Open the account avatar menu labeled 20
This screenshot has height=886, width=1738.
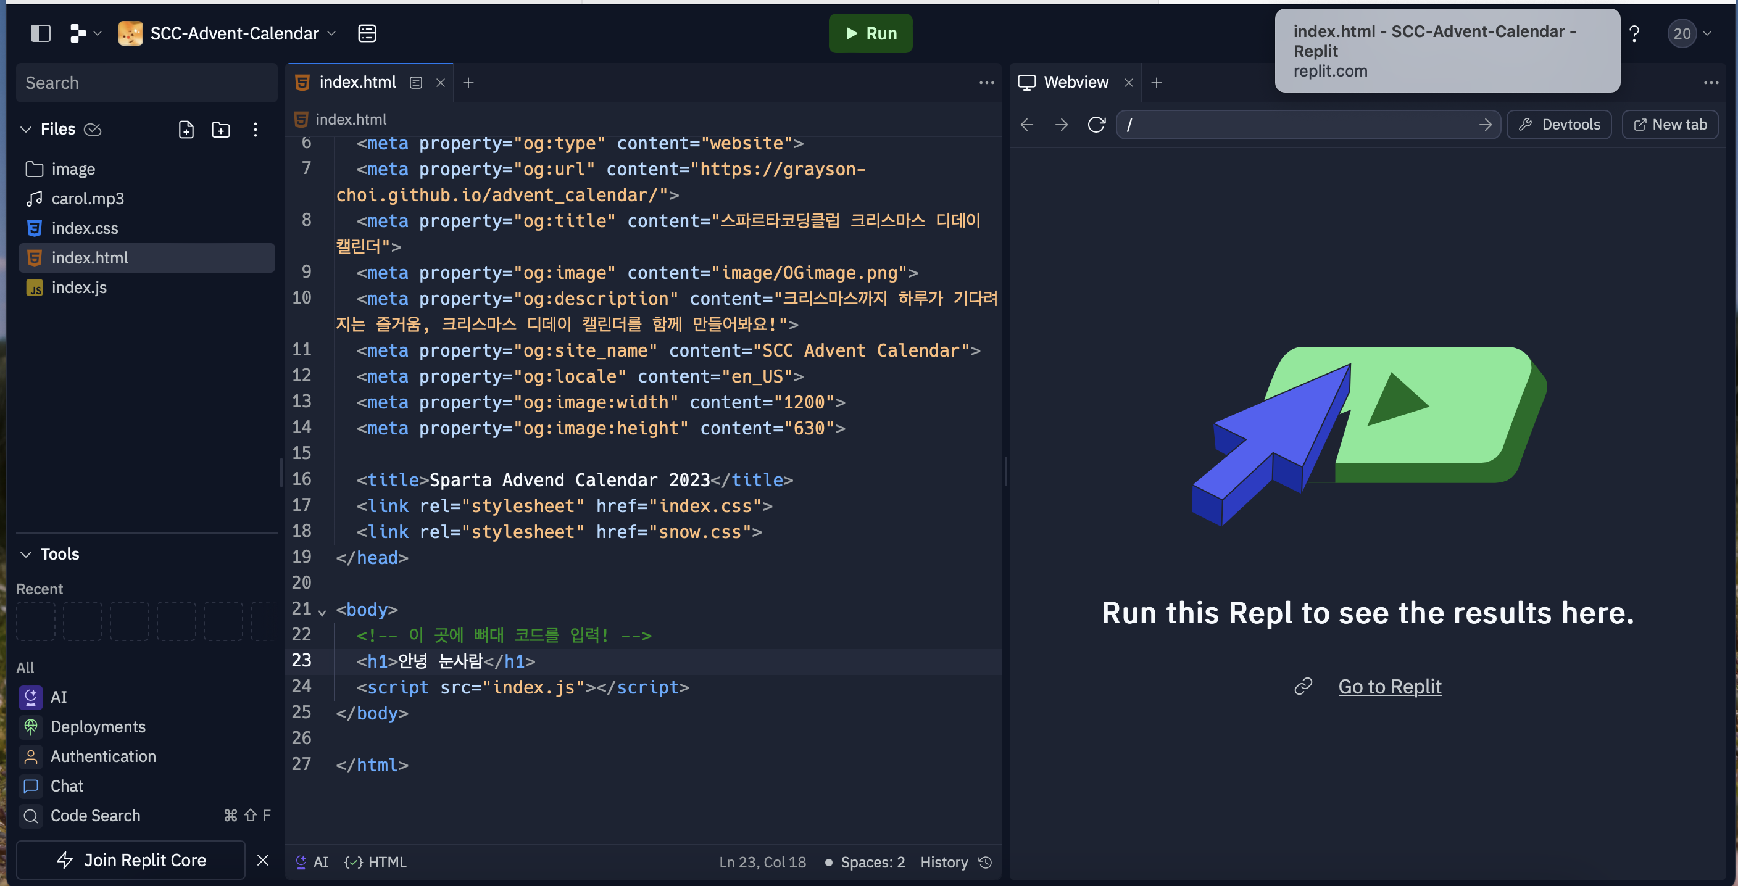click(x=1689, y=33)
